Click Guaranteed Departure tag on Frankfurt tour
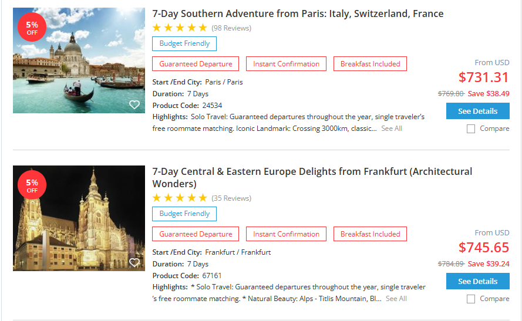The height and width of the screenshot is (321, 522). point(196,234)
